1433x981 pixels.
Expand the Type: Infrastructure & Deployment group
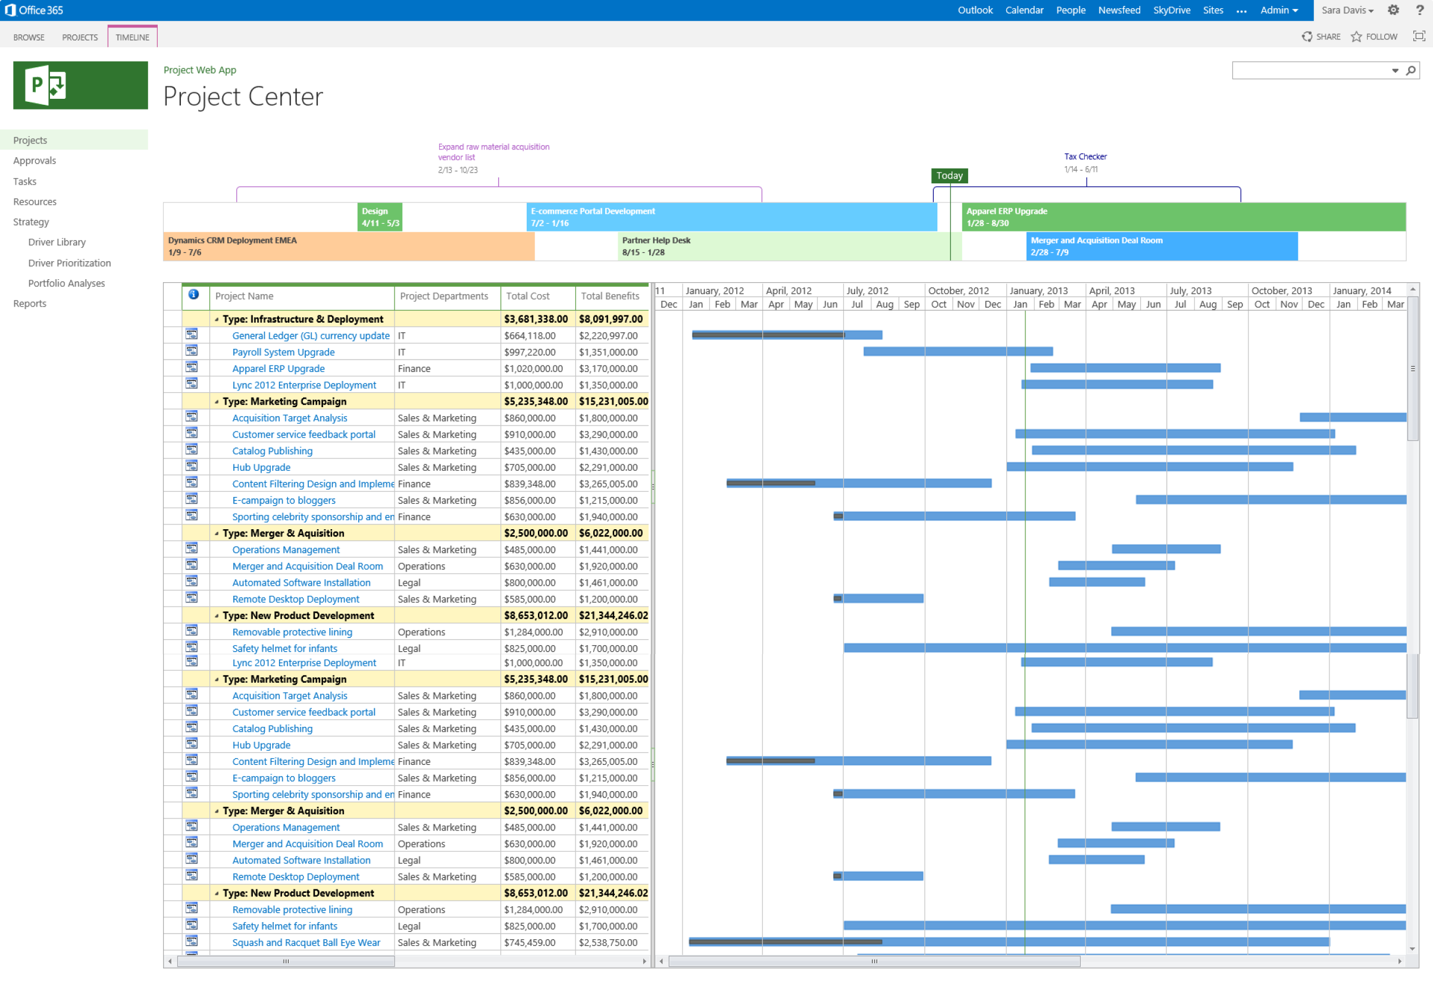[214, 319]
